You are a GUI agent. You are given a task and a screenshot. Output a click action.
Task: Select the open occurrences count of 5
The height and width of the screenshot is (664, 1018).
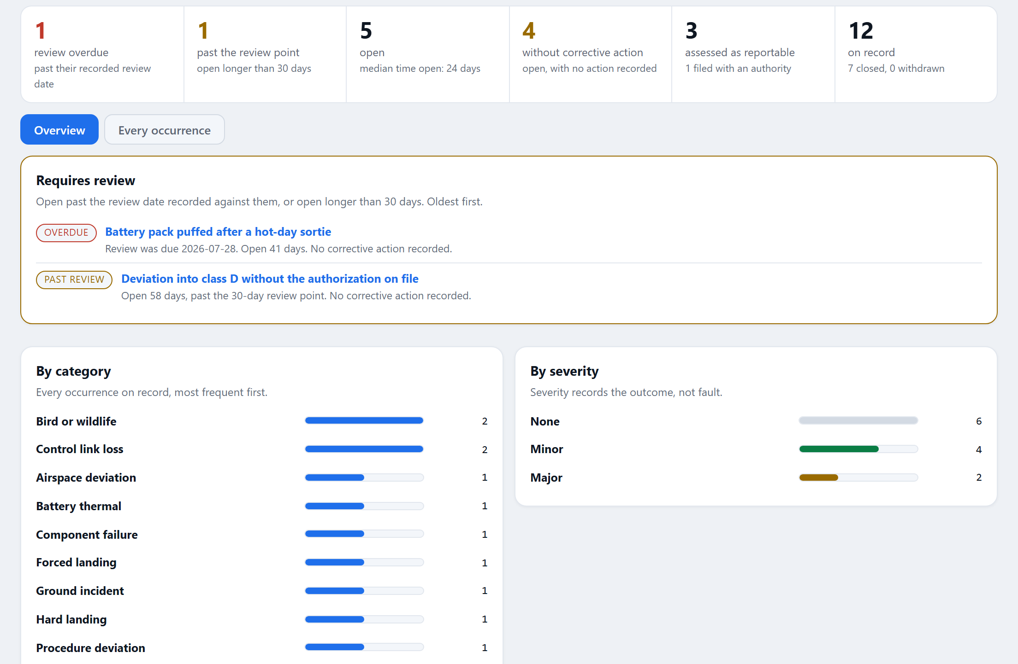coord(366,31)
